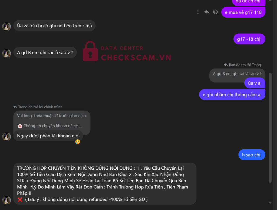Select the 'e mua vé g17 118' message bubble
The height and width of the screenshot is (210, 277).
click(x=243, y=12)
